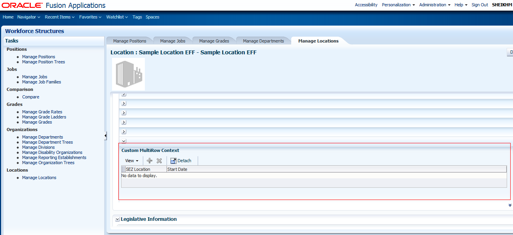Detach the Custom MultiRow Context table
The image size is (513, 235).
click(181, 161)
